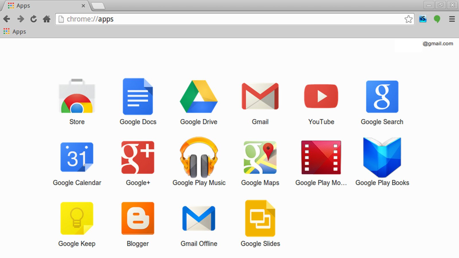Click the green Hangouts extension icon
Screen dimensions: 459x258
437,19
